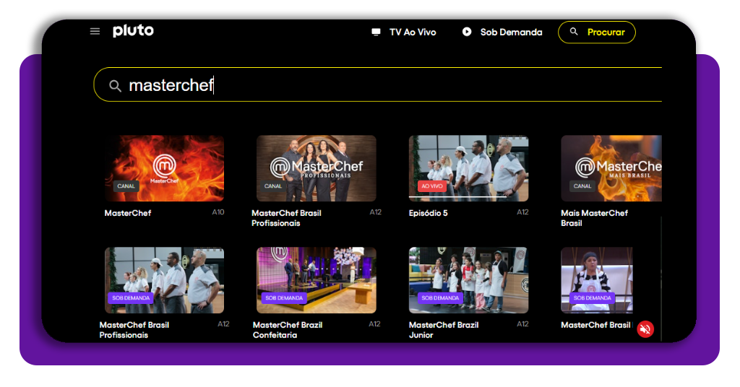The image size is (740, 387).
Task: Click the MasterChef title text with A10 rating
Action: 127,213
